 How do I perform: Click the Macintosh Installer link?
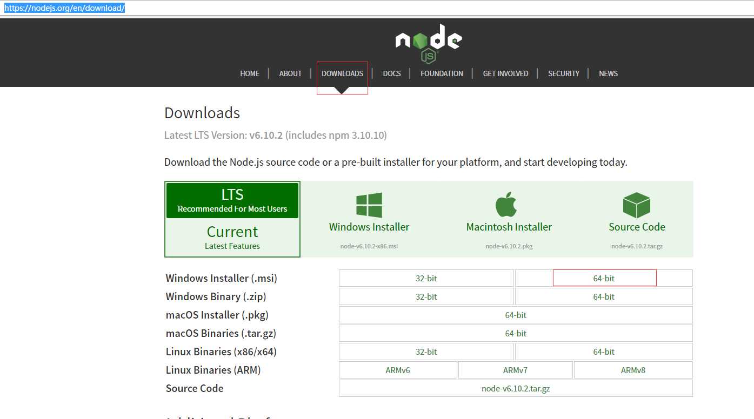[509, 227]
